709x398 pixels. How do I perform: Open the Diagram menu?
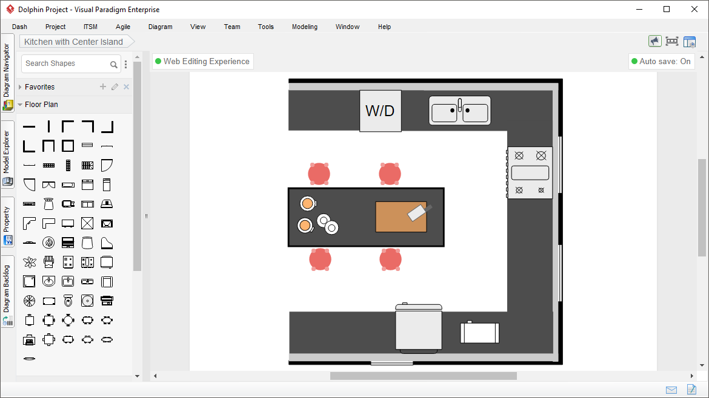(160, 27)
